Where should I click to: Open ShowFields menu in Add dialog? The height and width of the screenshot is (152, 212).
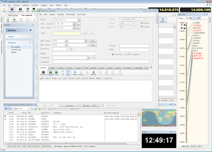(x=70, y=15)
